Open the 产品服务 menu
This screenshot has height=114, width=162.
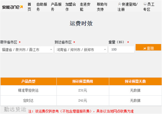tap(56, 7)
